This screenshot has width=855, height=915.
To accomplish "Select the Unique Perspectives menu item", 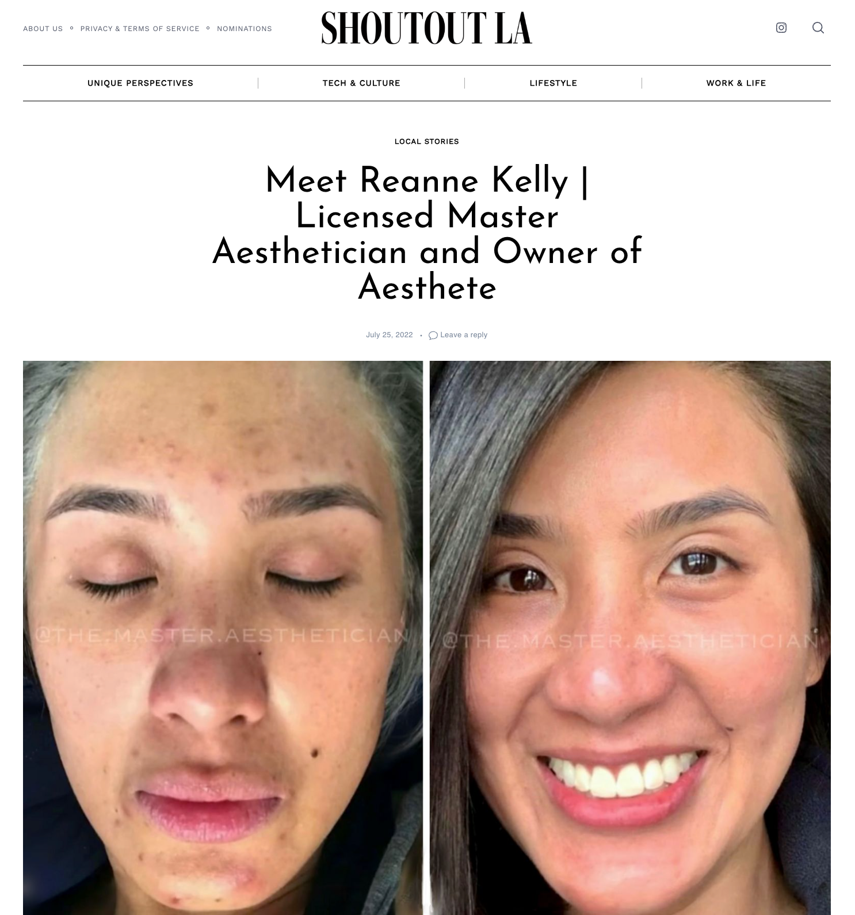I will tap(140, 83).
